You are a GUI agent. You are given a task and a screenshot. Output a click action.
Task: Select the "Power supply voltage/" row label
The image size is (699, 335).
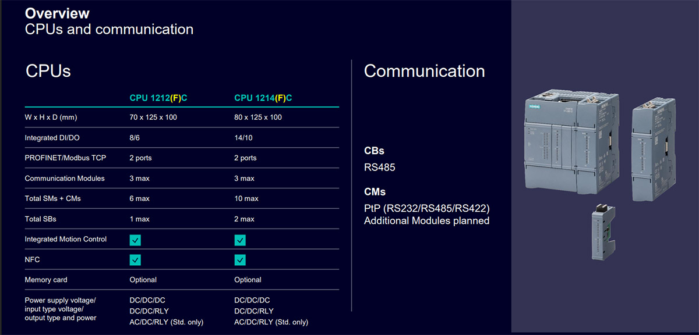(61, 300)
